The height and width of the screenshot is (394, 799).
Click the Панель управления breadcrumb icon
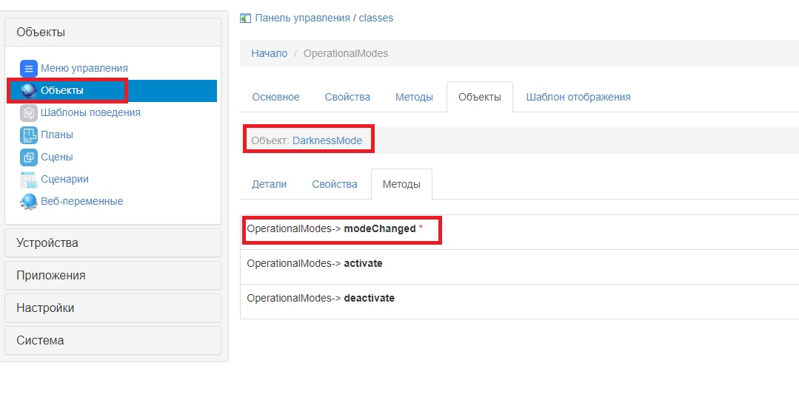point(246,18)
